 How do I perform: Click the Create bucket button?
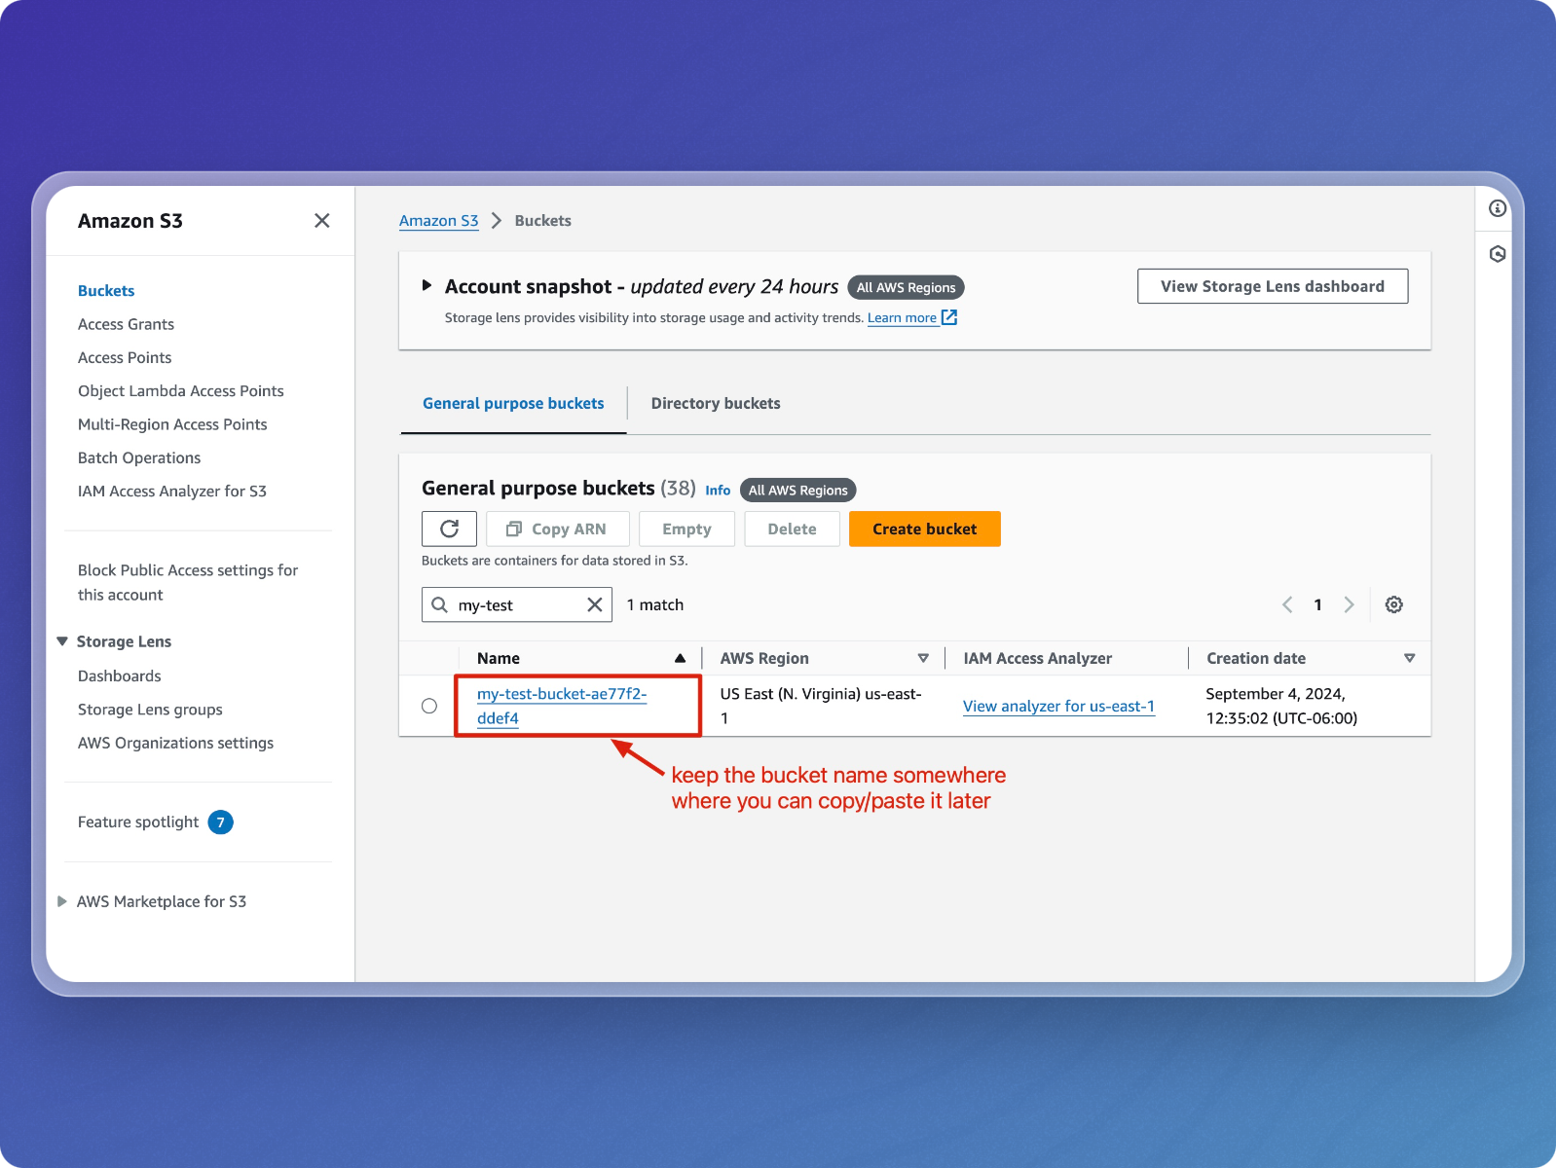click(924, 529)
